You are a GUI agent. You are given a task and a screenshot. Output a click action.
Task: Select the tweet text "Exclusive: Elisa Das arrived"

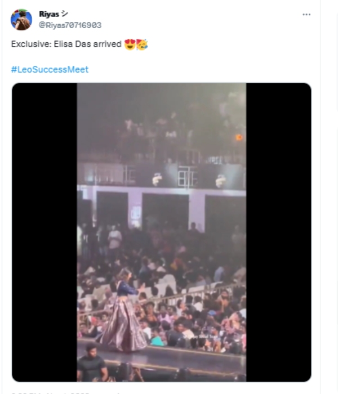pyautogui.click(x=66, y=44)
